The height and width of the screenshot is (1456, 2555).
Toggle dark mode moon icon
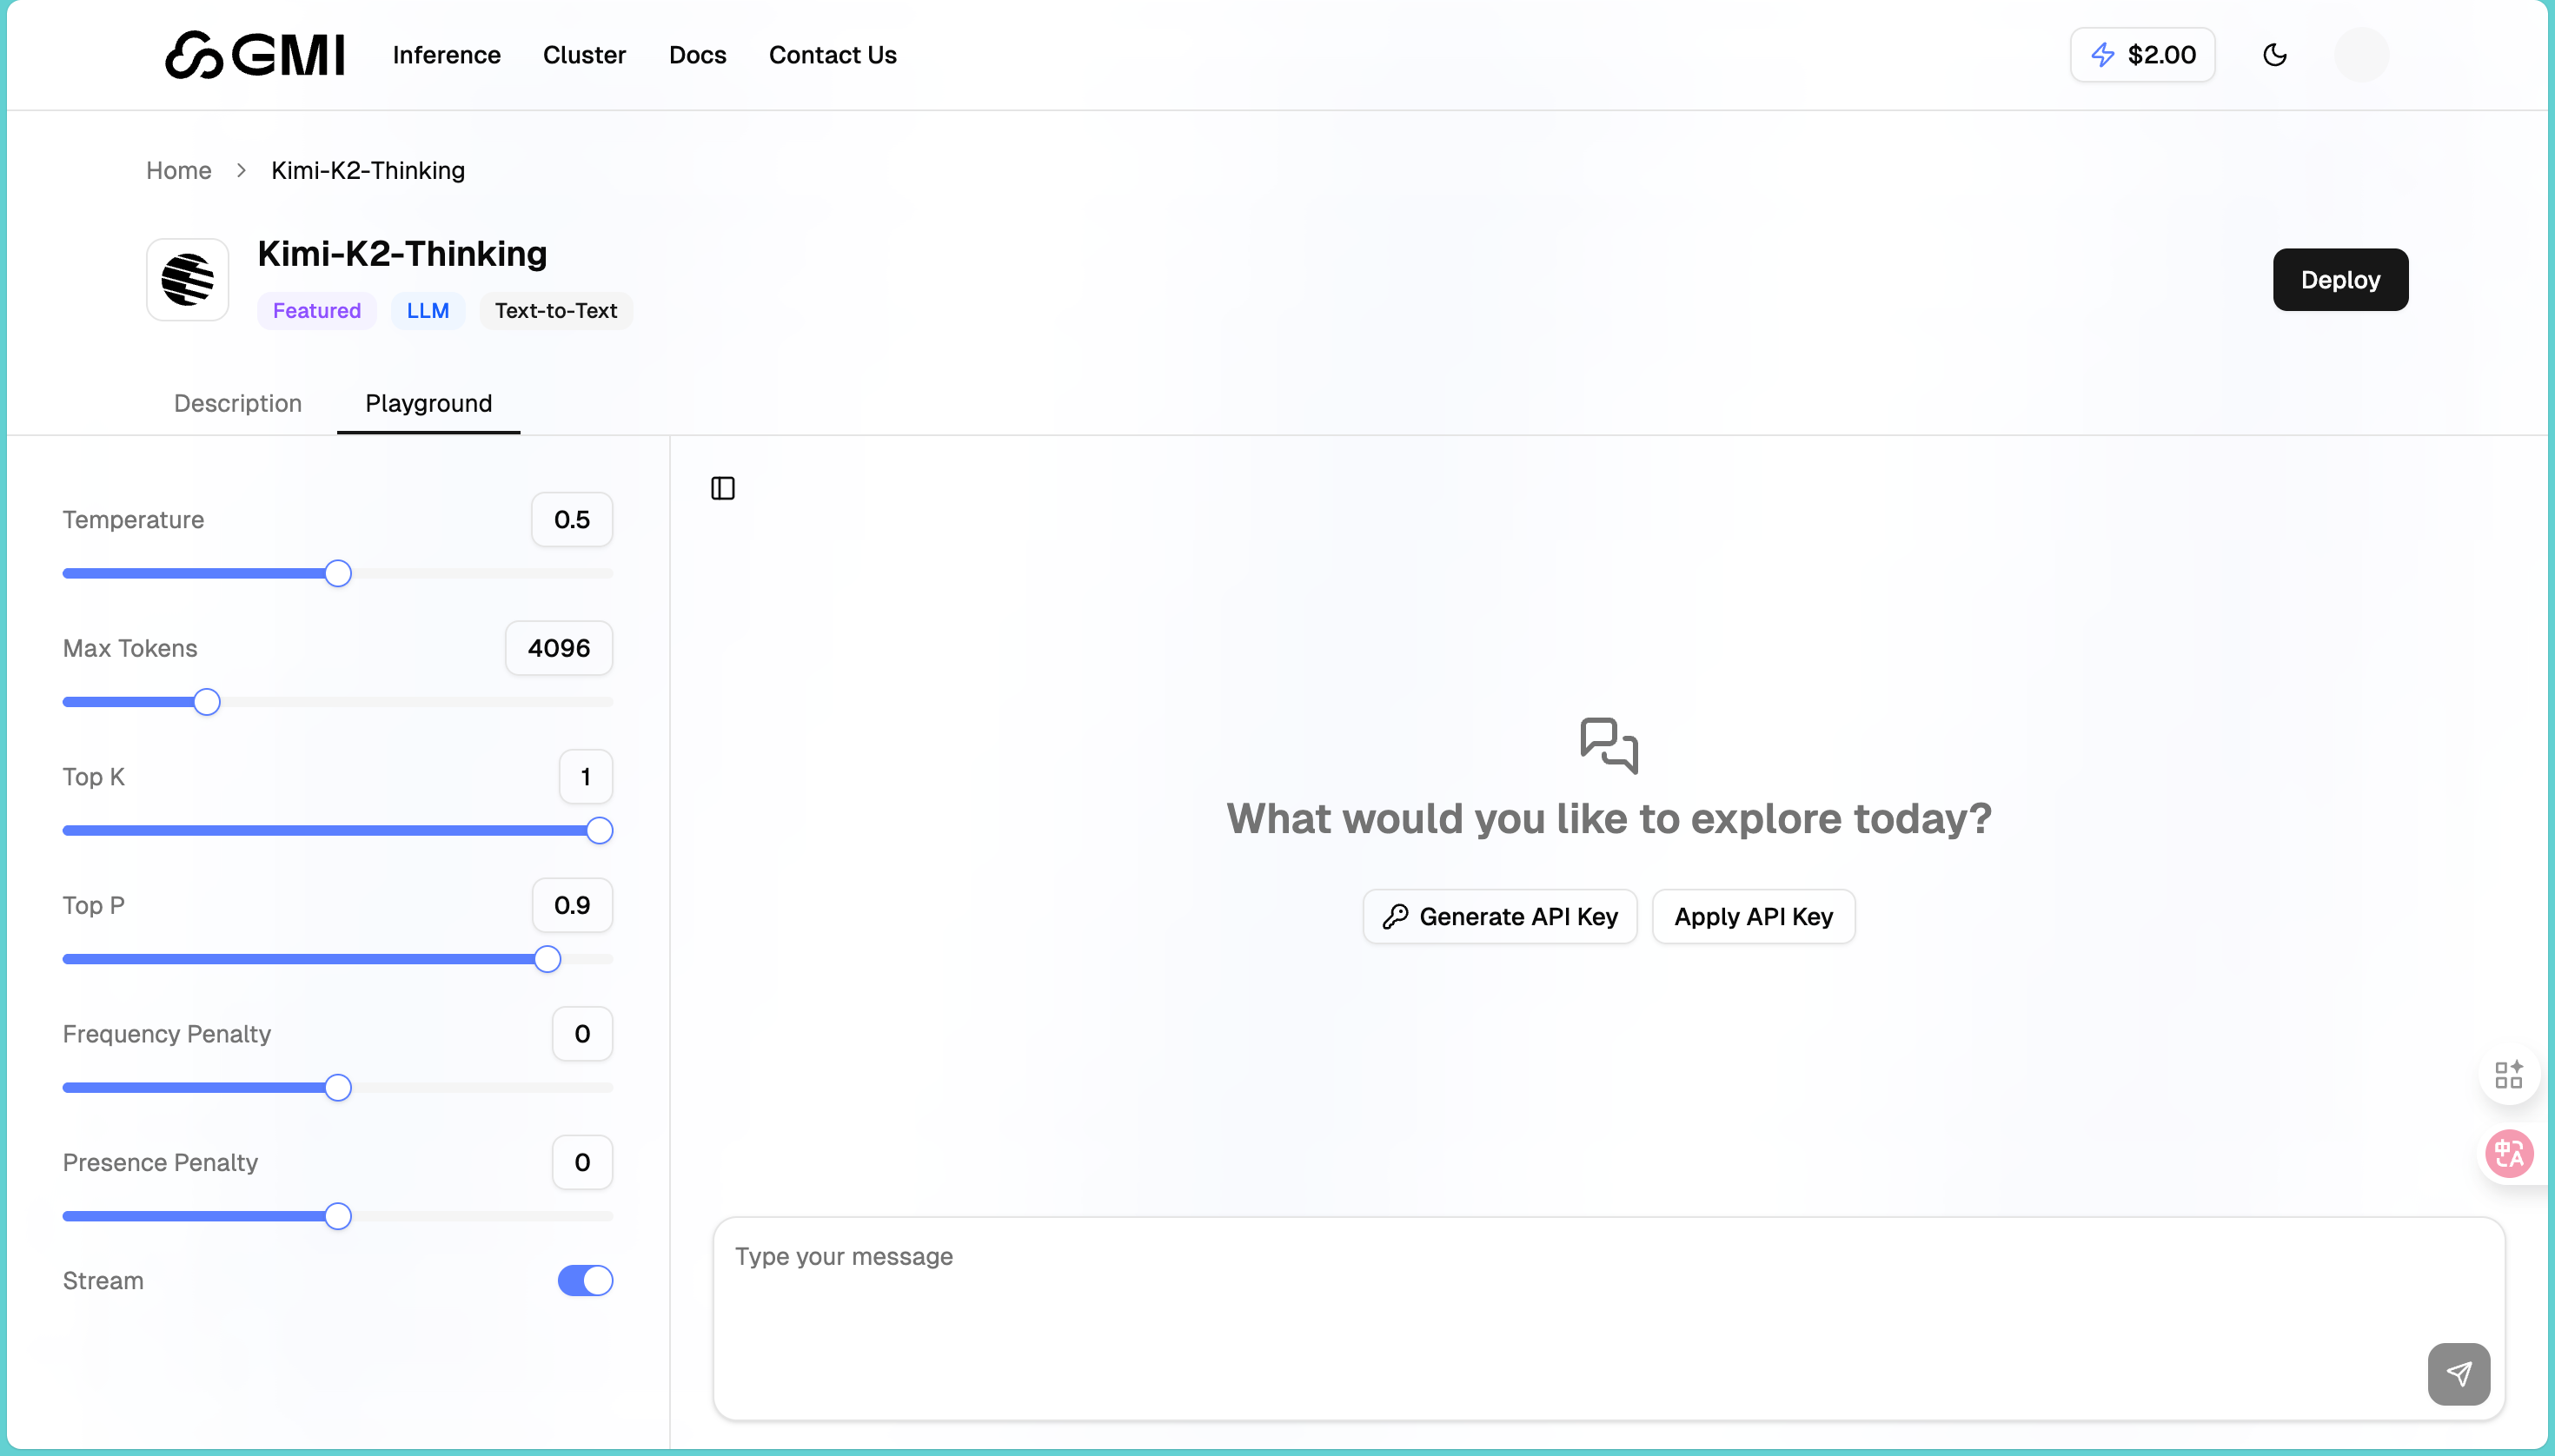[x=2275, y=55]
